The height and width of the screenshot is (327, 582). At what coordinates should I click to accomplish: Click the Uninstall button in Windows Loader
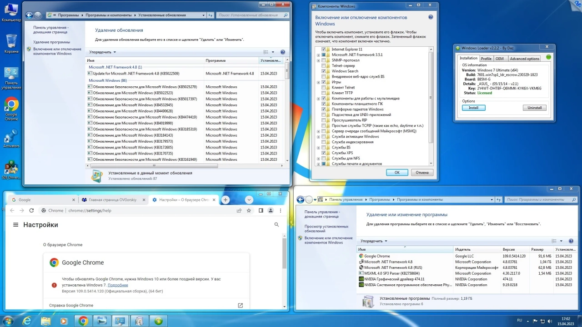tap(534, 108)
